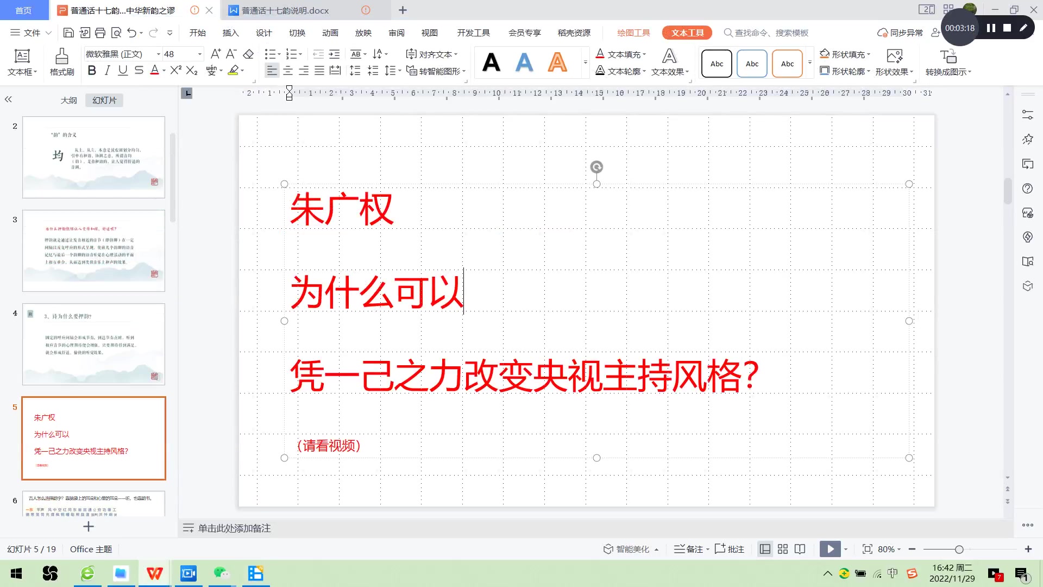Click the rotation handle above the text box

pos(596,167)
